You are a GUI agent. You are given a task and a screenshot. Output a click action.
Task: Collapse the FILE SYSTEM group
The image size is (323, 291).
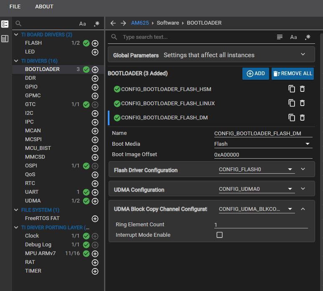(x=16, y=210)
